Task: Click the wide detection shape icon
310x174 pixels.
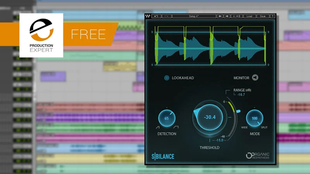Action: pyautogui.click(x=176, y=127)
